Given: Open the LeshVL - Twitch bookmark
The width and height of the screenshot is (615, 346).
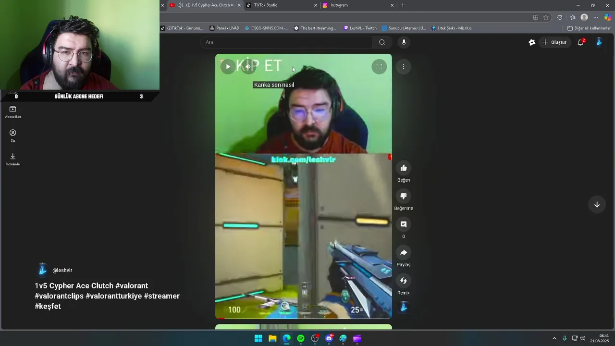Looking at the screenshot, I should pos(360,28).
